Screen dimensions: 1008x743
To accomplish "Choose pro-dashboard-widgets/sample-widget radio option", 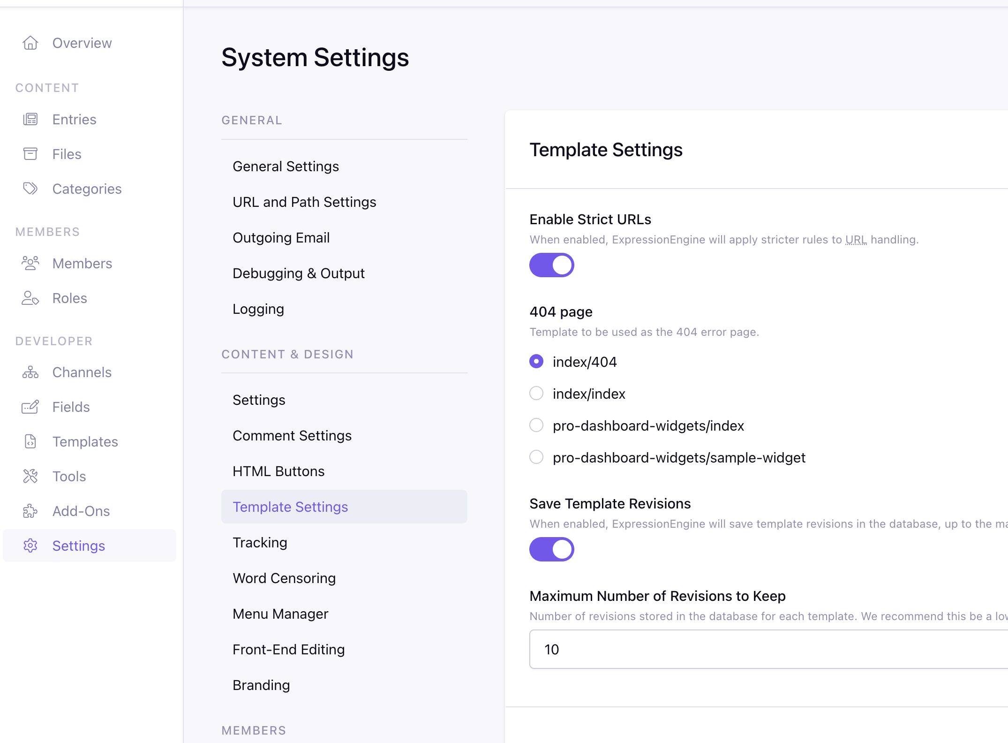I will click(x=536, y=457).
